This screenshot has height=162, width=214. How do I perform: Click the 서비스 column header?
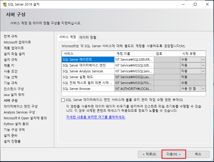pyautogui.click(x=88, y=54)
